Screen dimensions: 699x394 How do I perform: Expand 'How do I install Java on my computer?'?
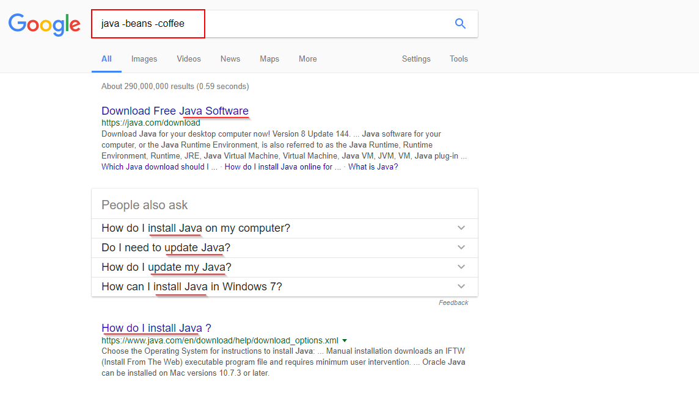284,228
